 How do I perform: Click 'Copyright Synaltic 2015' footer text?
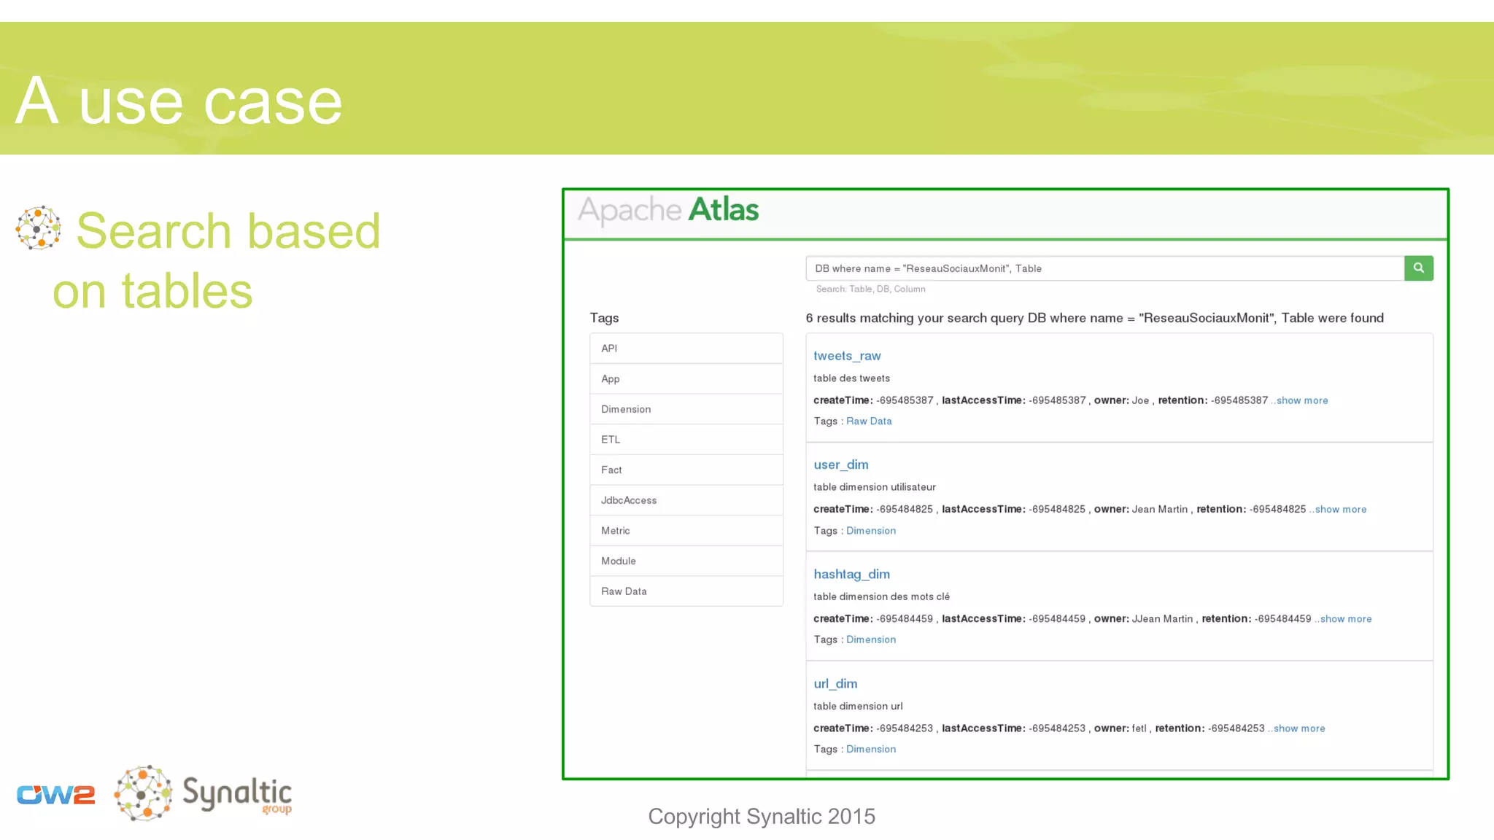pos(762,816)
